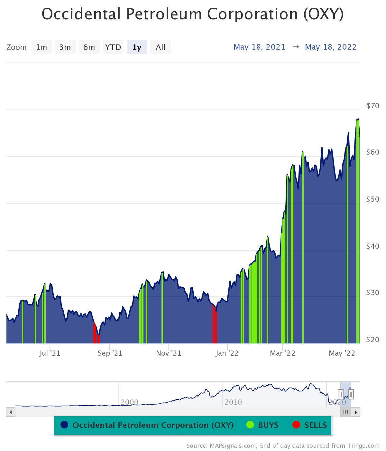
Task: Click the Jul '21 axis label
Action: (x=50, y=353)
